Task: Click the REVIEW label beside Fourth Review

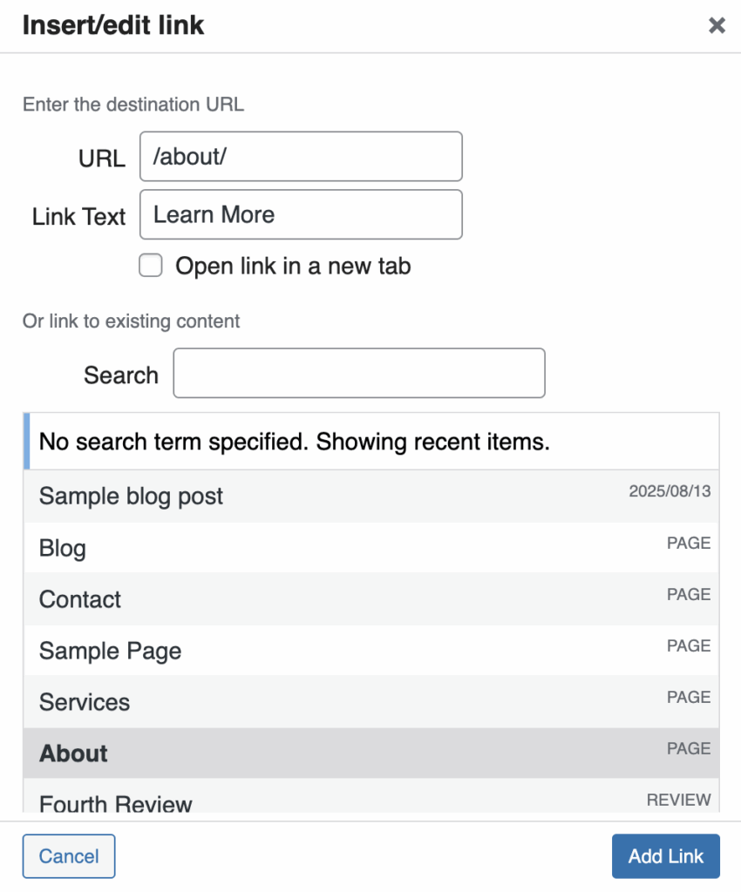Action: coord(678,799)
